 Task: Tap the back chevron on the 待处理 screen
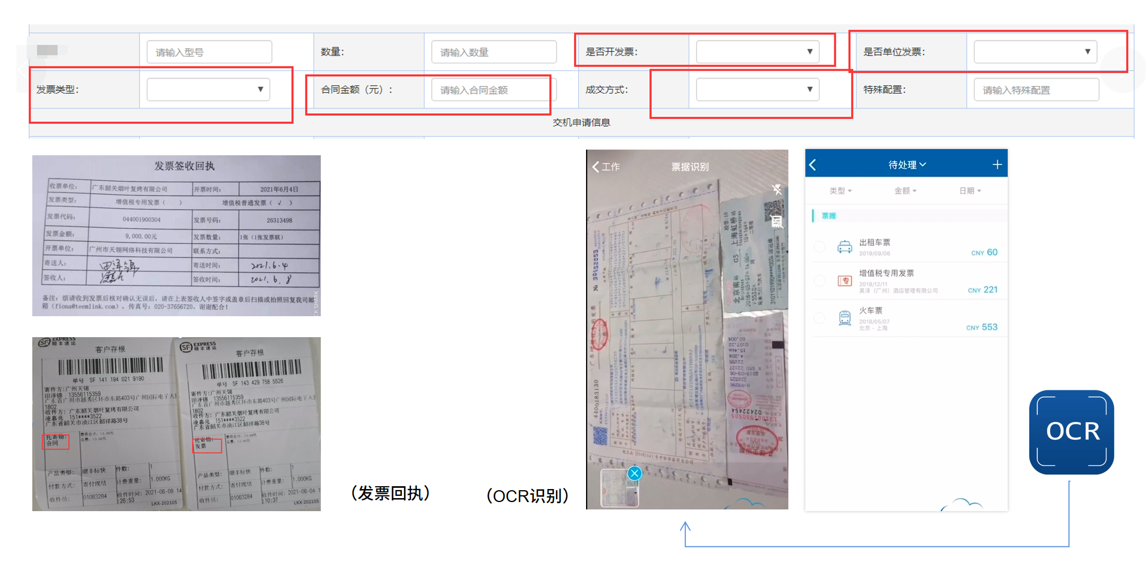pos(813,164)
